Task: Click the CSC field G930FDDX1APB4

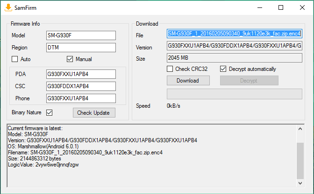Action: [81, 86]
